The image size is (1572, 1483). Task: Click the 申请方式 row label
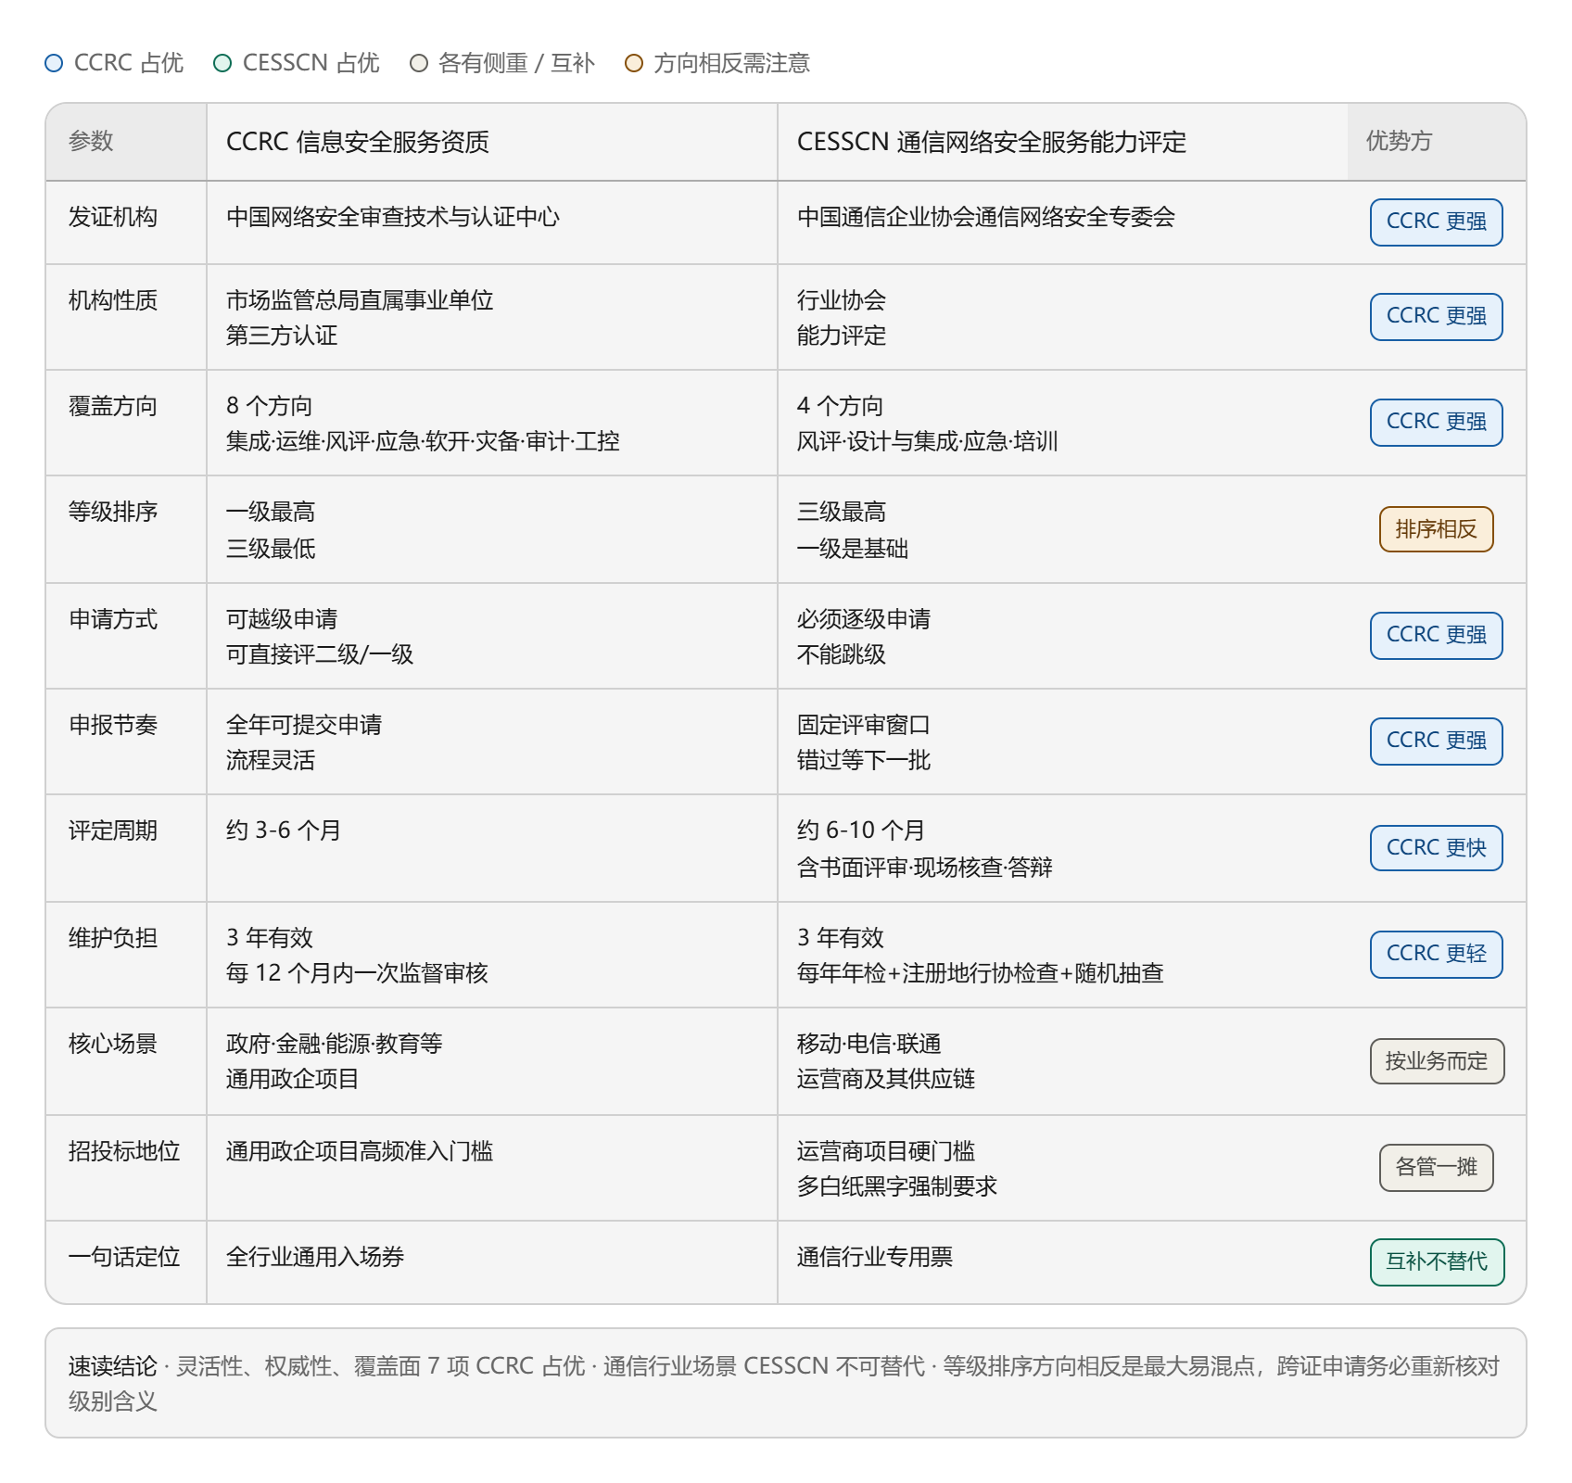pyautogui.click(x=113, y=619)
